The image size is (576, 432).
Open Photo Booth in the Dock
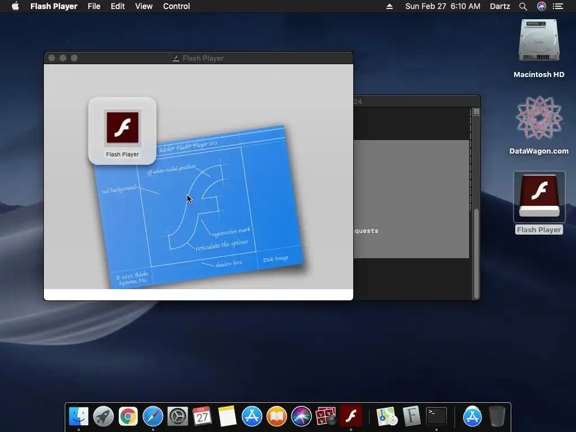tap(326, 416)
